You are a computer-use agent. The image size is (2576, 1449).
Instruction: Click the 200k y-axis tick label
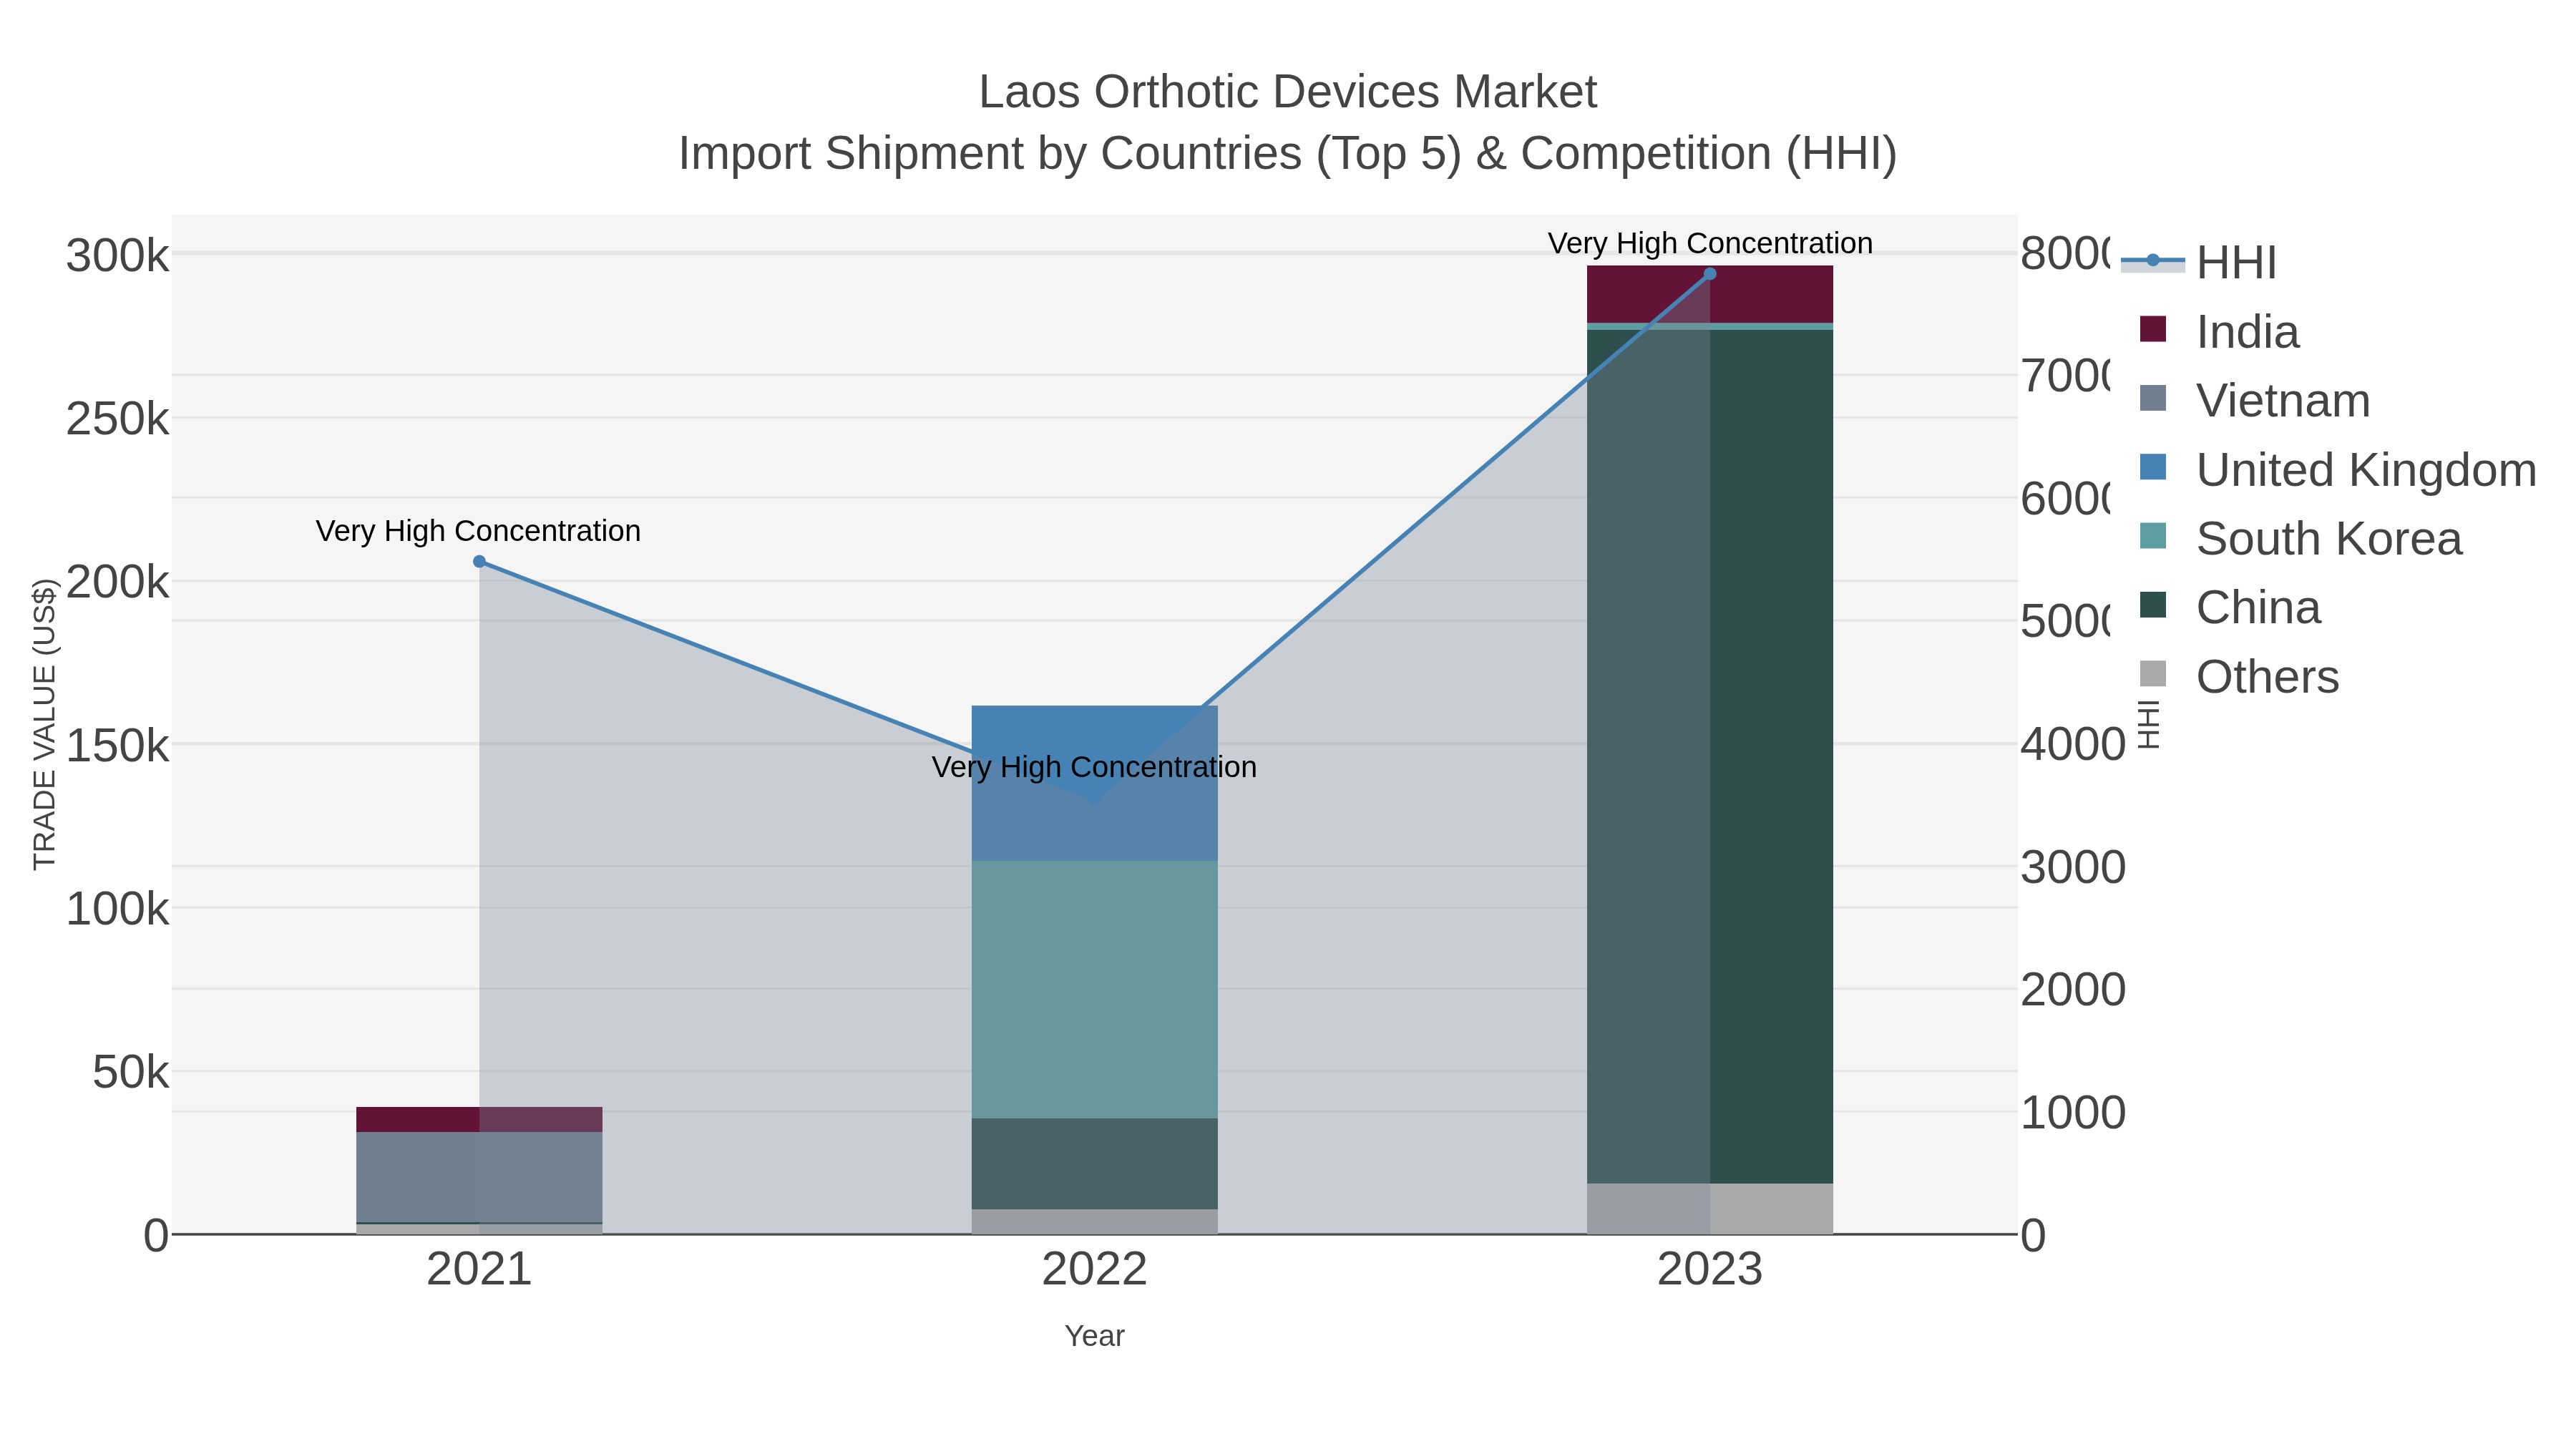117,583
